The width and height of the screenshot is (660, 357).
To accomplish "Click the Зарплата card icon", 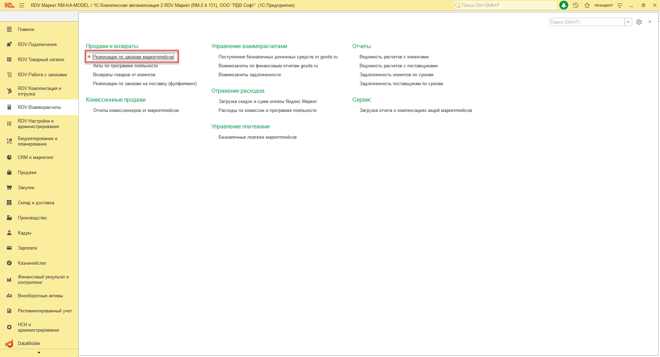I will (9, 248).
